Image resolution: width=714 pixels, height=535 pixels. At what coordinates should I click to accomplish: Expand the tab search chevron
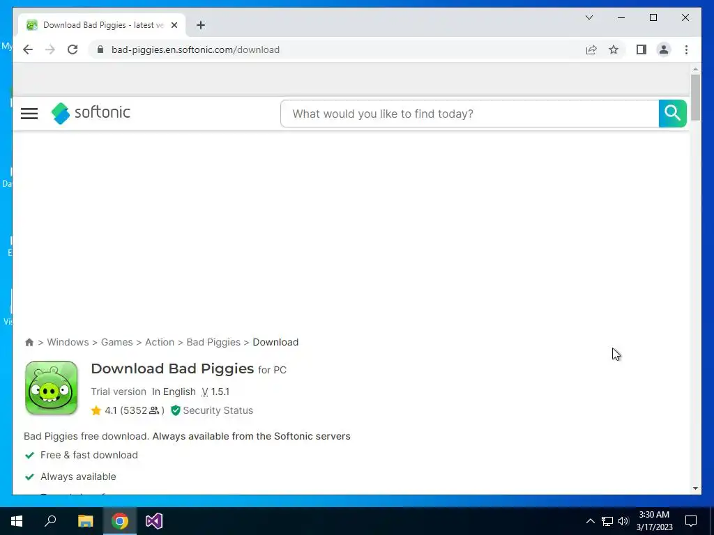(x=588, y=17)
